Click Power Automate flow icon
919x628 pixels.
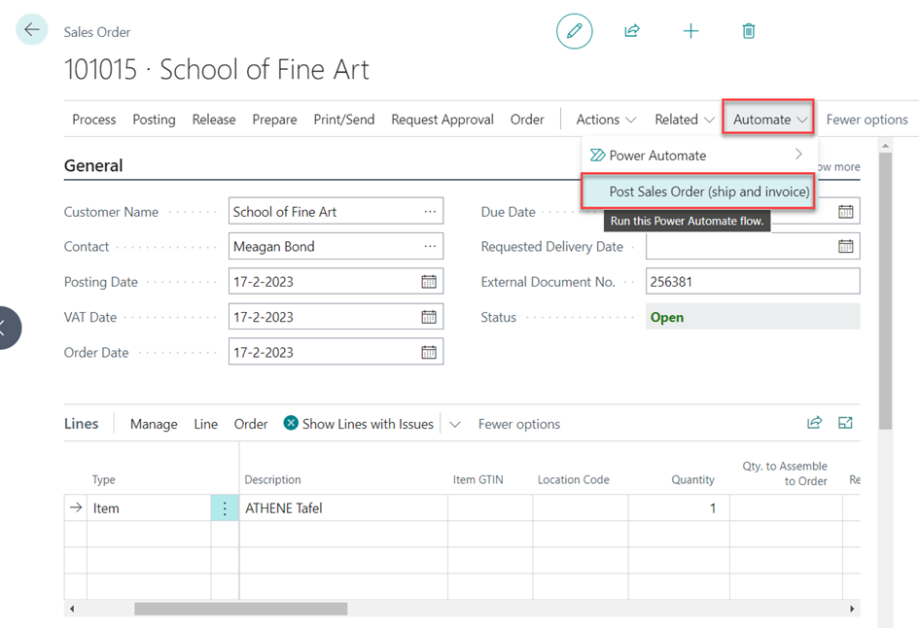pyautogui.click(x=597, y=156)
